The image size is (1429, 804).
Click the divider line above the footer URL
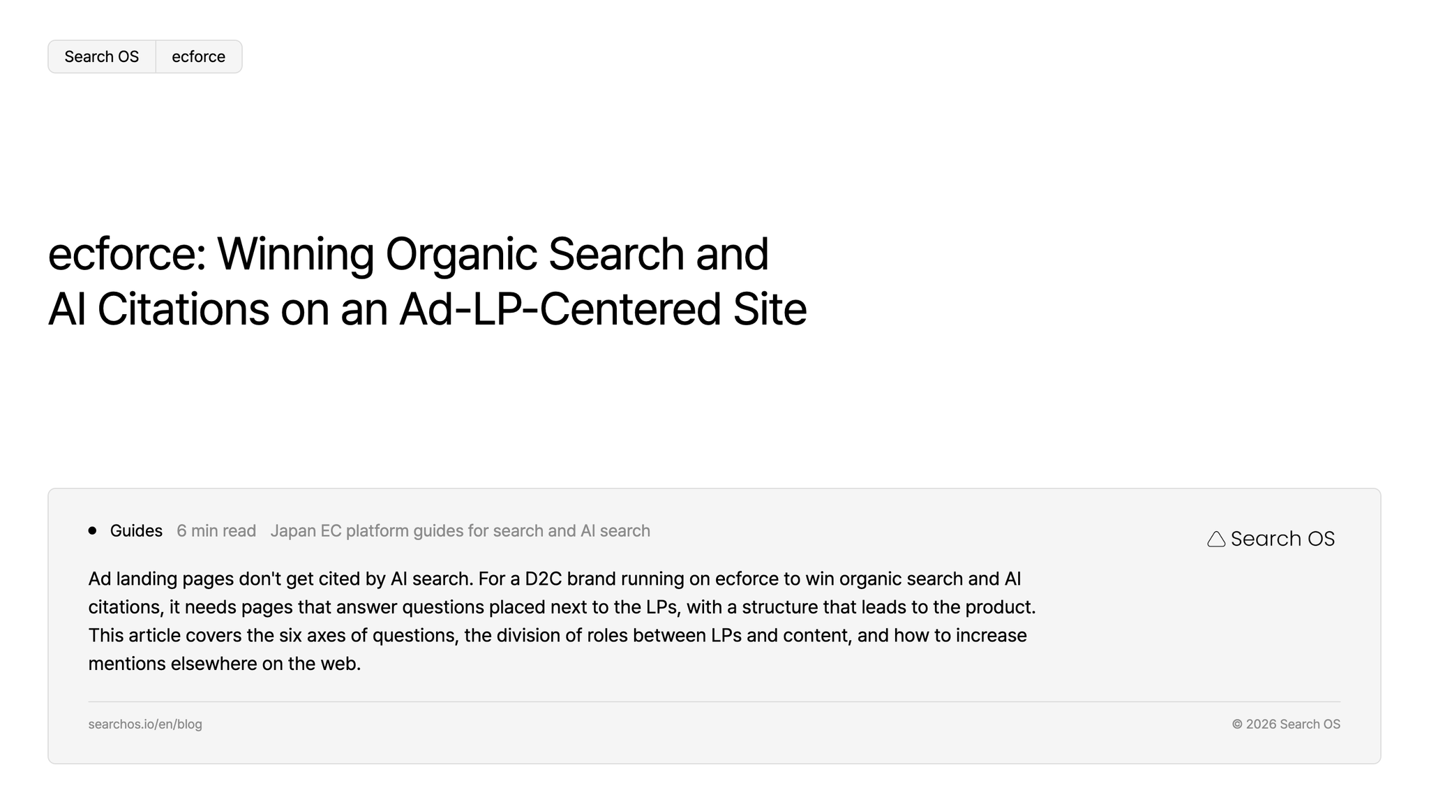point(714,701)
